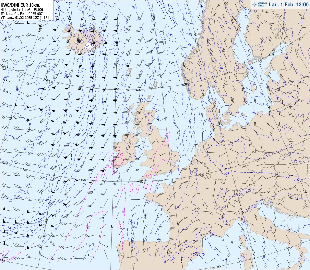Click the "IT: Lau.. 01. Feb.. 2025 00Z" line
Viewport: 310px width, 270px height.
22,13
